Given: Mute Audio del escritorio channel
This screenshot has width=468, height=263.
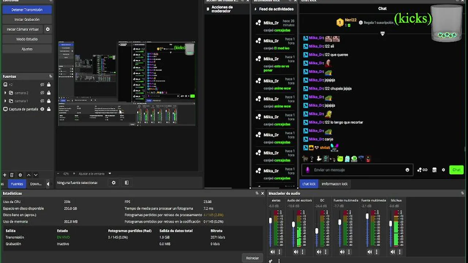Looking at the screenshot, I should (x=296, y=252).
